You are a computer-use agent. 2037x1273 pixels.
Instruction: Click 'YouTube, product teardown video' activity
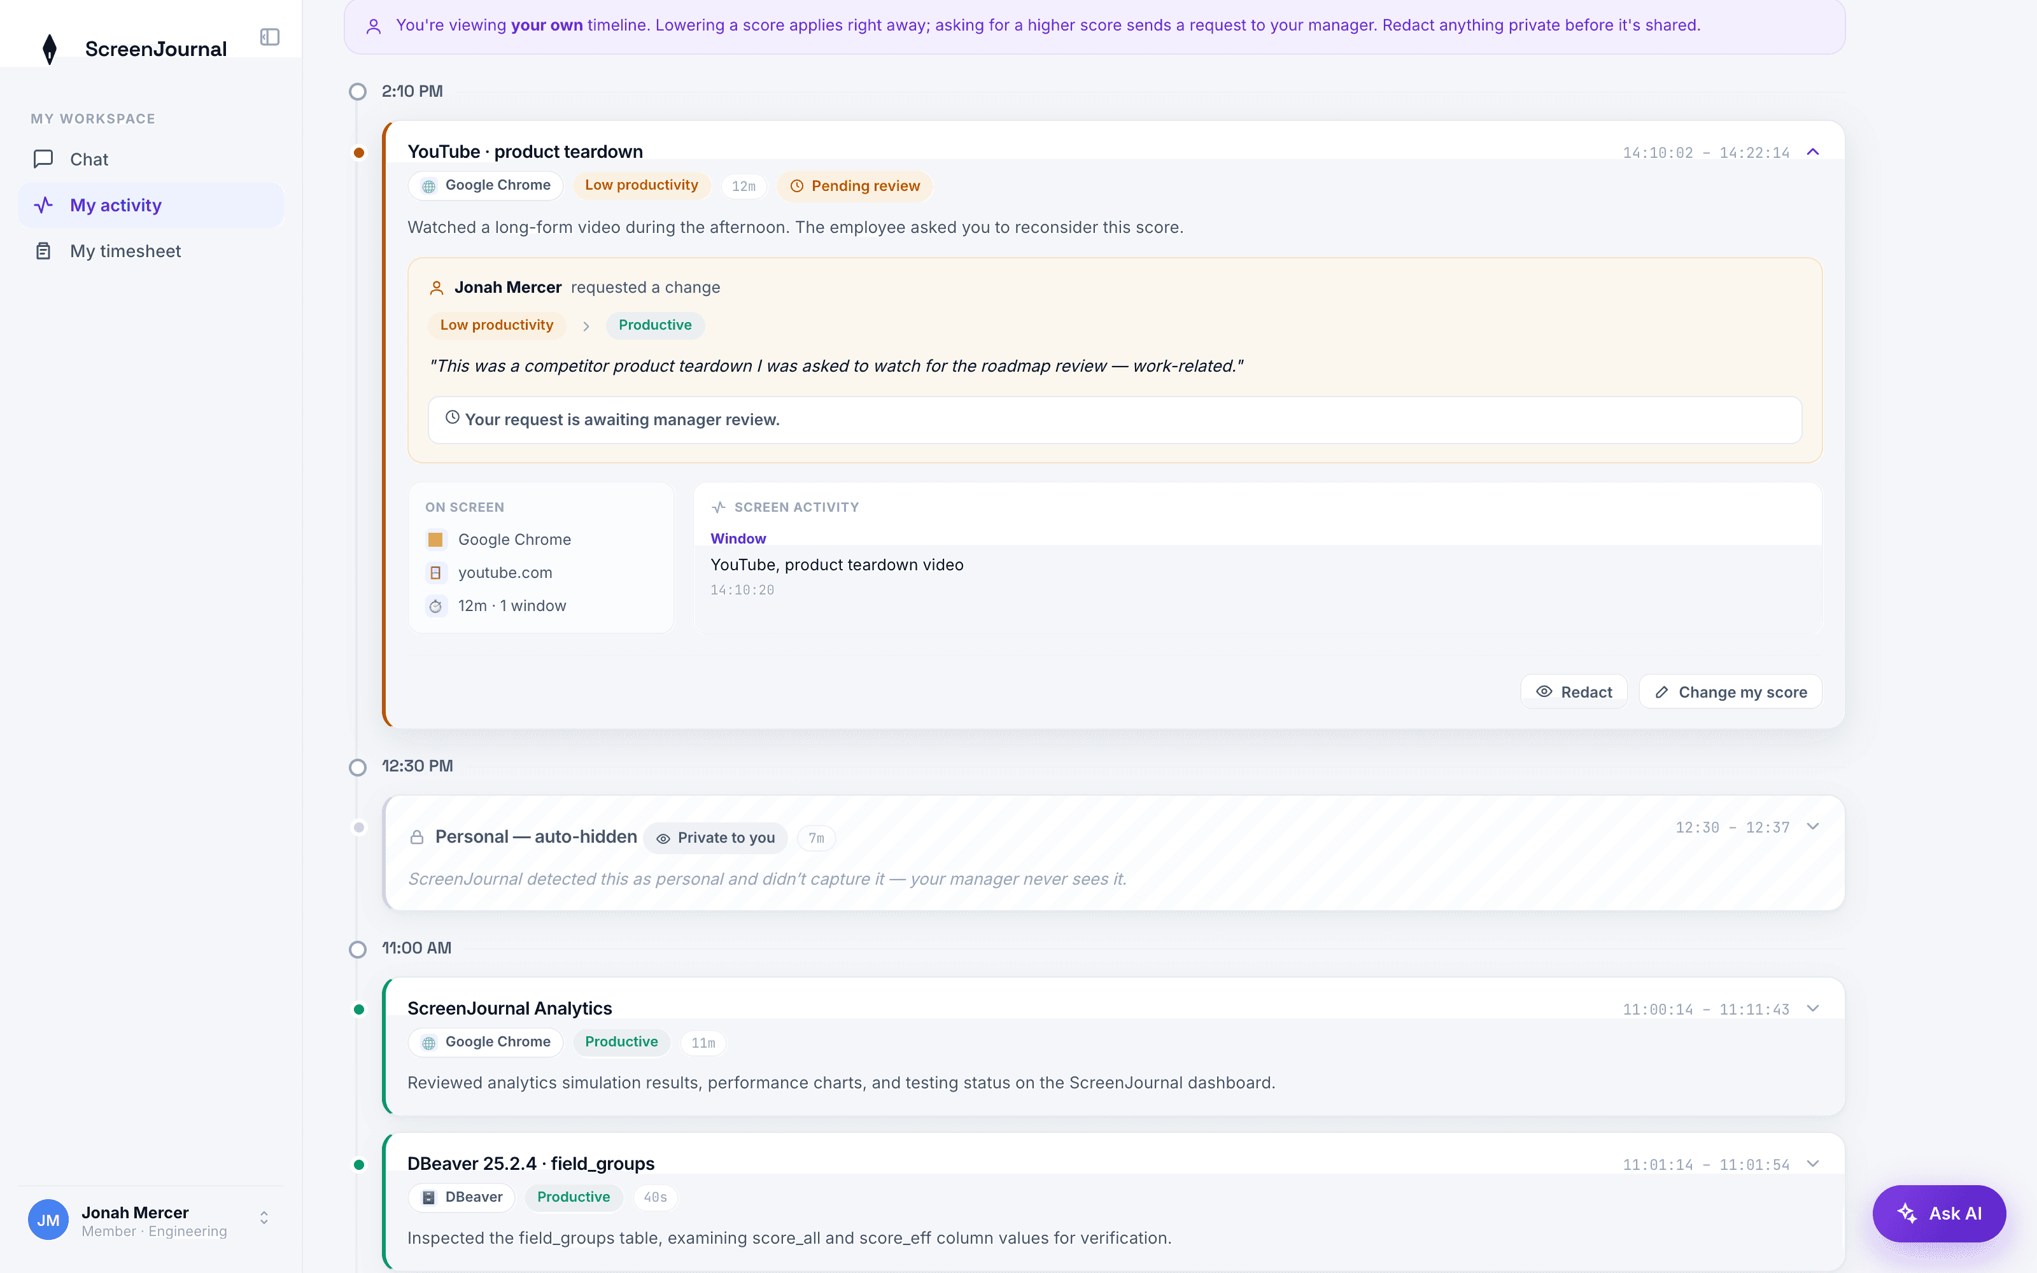[x=836, y=565]
